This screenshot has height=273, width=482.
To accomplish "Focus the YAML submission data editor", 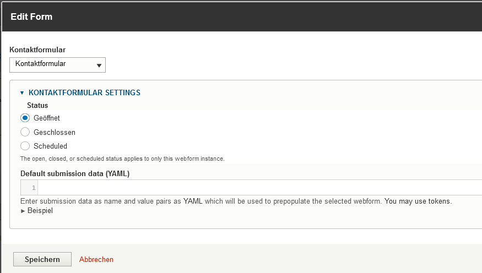I will [259, 188].
